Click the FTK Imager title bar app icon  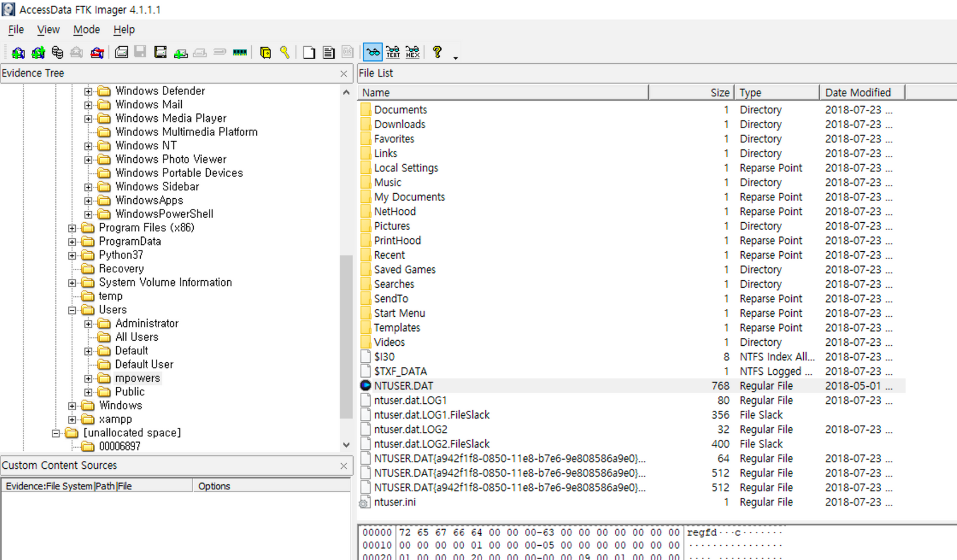click(9, 9)
